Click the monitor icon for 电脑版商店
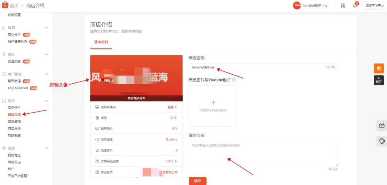Viewport: 387px width, 185px height. pyautogui.click(x=97, y=107)
